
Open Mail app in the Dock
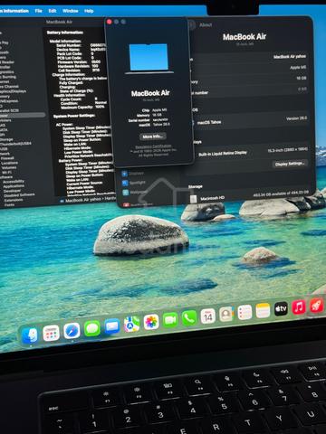pos(112,325)
